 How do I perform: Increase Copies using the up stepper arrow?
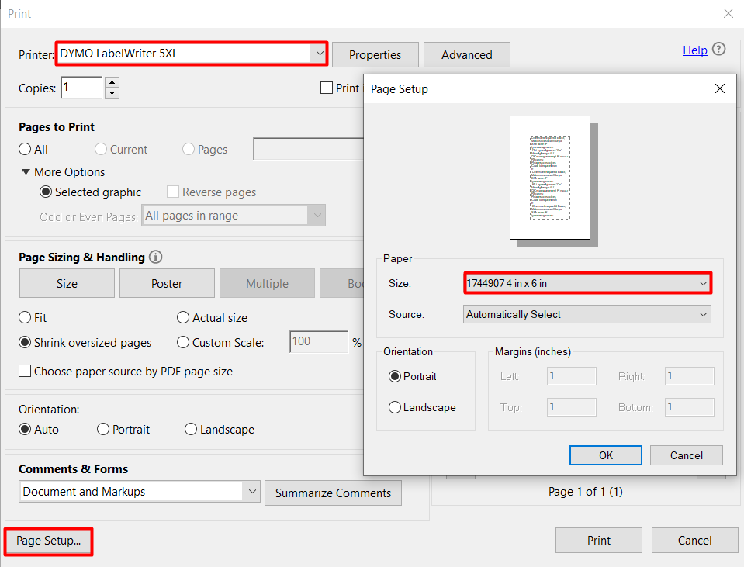[111, 82]
